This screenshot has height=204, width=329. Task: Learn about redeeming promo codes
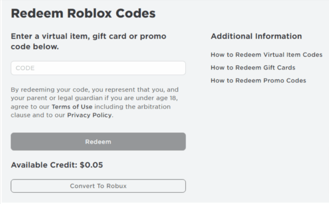click(x=258, y=80)
